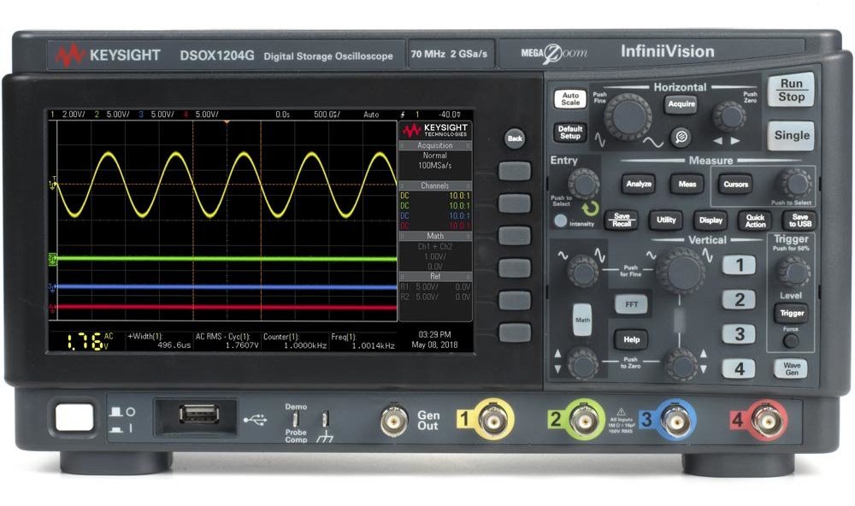Viewport: 855px width, 506px height.
Task: Push the Meas key
Action: 687,185
